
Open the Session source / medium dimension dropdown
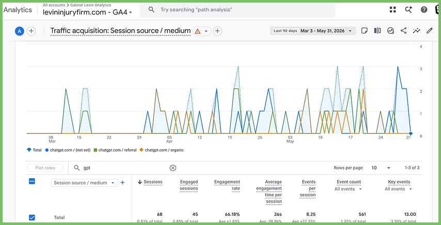(x=85, y=183)
